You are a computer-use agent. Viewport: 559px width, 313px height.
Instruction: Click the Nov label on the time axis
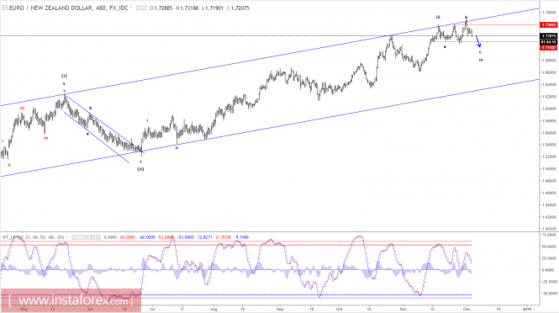(x=403, y=309)
